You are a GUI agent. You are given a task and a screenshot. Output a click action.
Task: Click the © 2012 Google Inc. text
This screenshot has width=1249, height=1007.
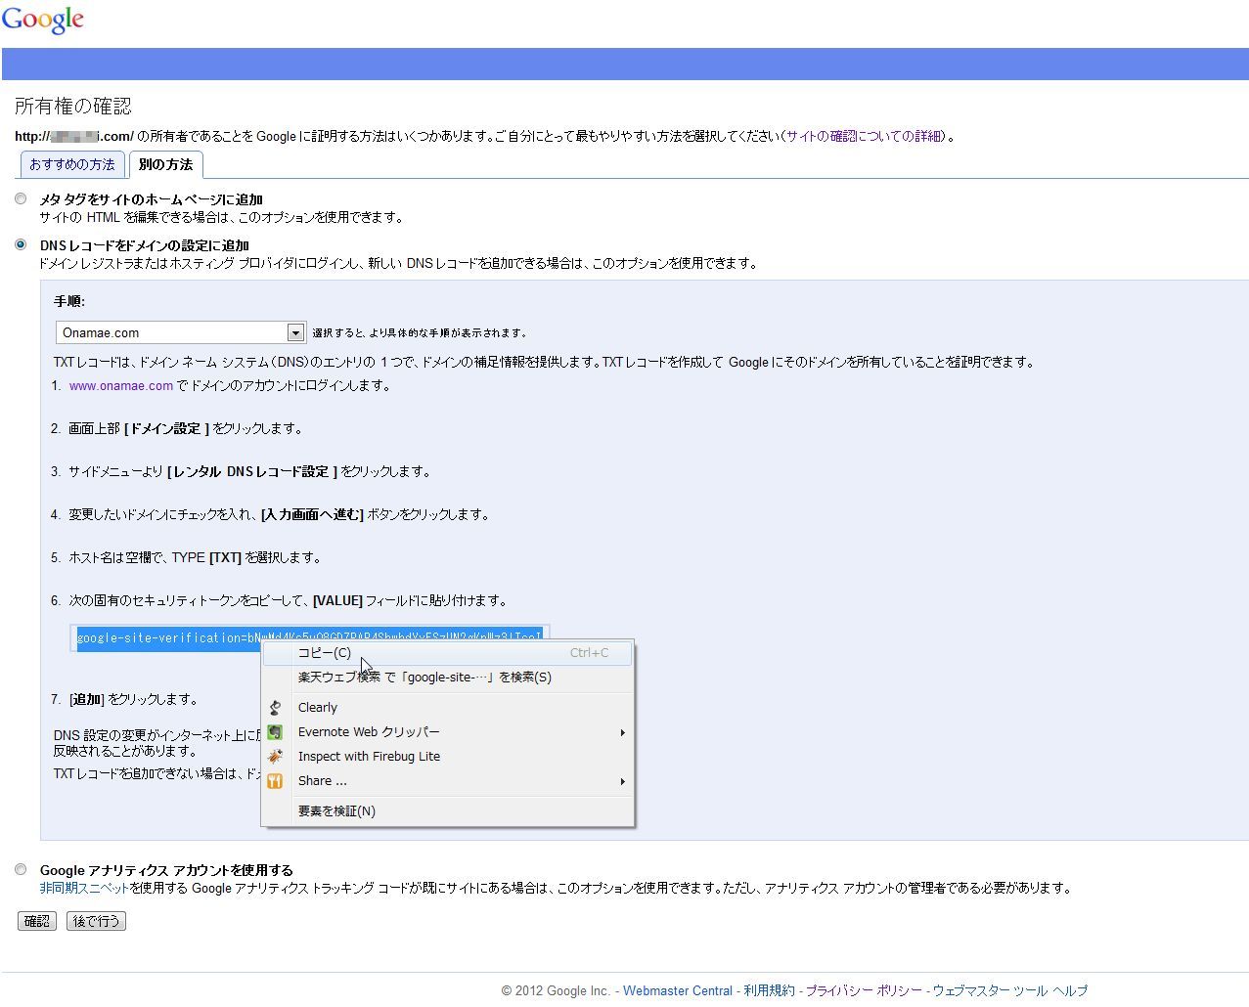(x=556, y=990)
